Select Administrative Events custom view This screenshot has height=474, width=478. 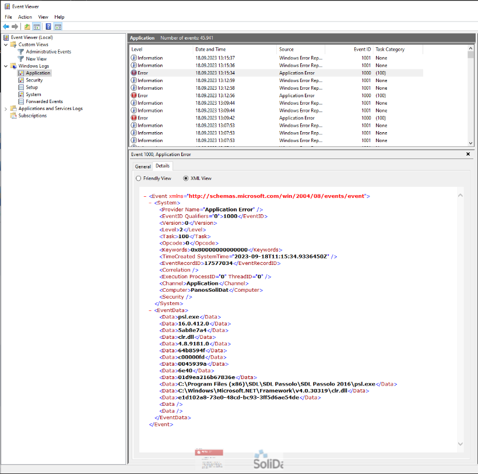tap(48, 52)
